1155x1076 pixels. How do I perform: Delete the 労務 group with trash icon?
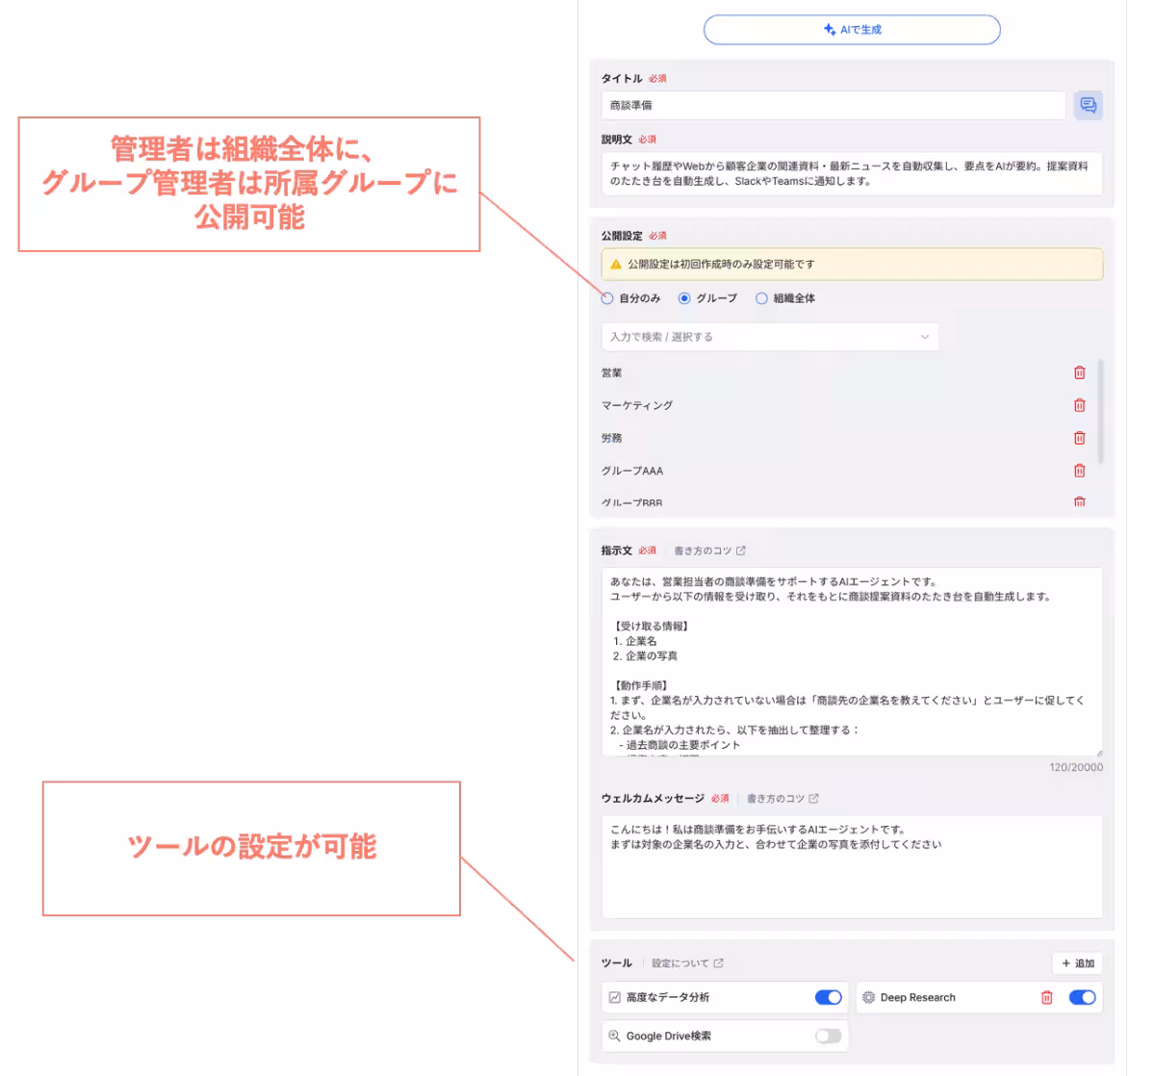point(1080,438)
